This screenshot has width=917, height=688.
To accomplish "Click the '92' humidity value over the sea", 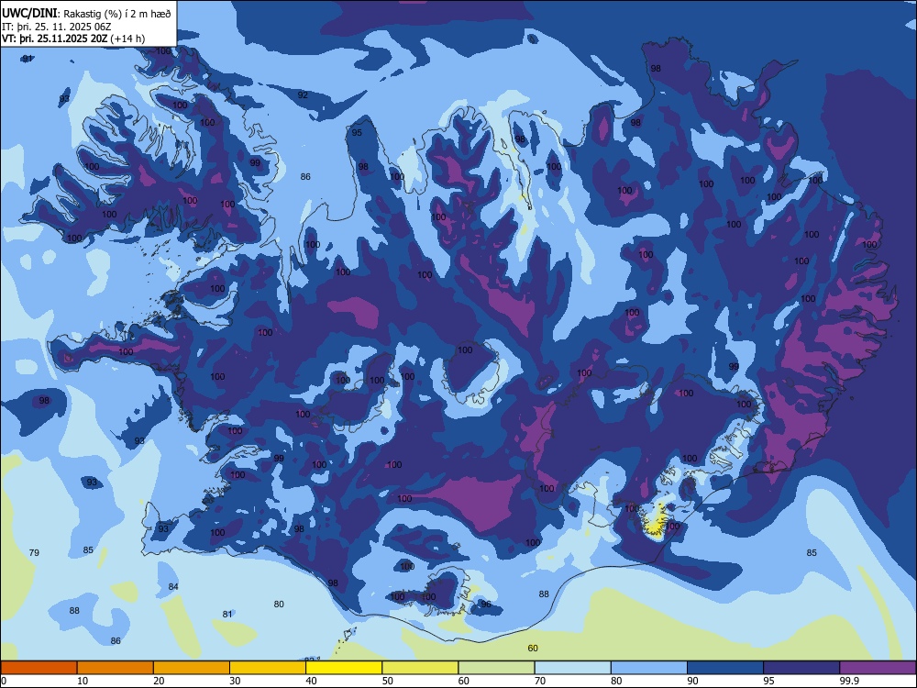I will point(303,94).
